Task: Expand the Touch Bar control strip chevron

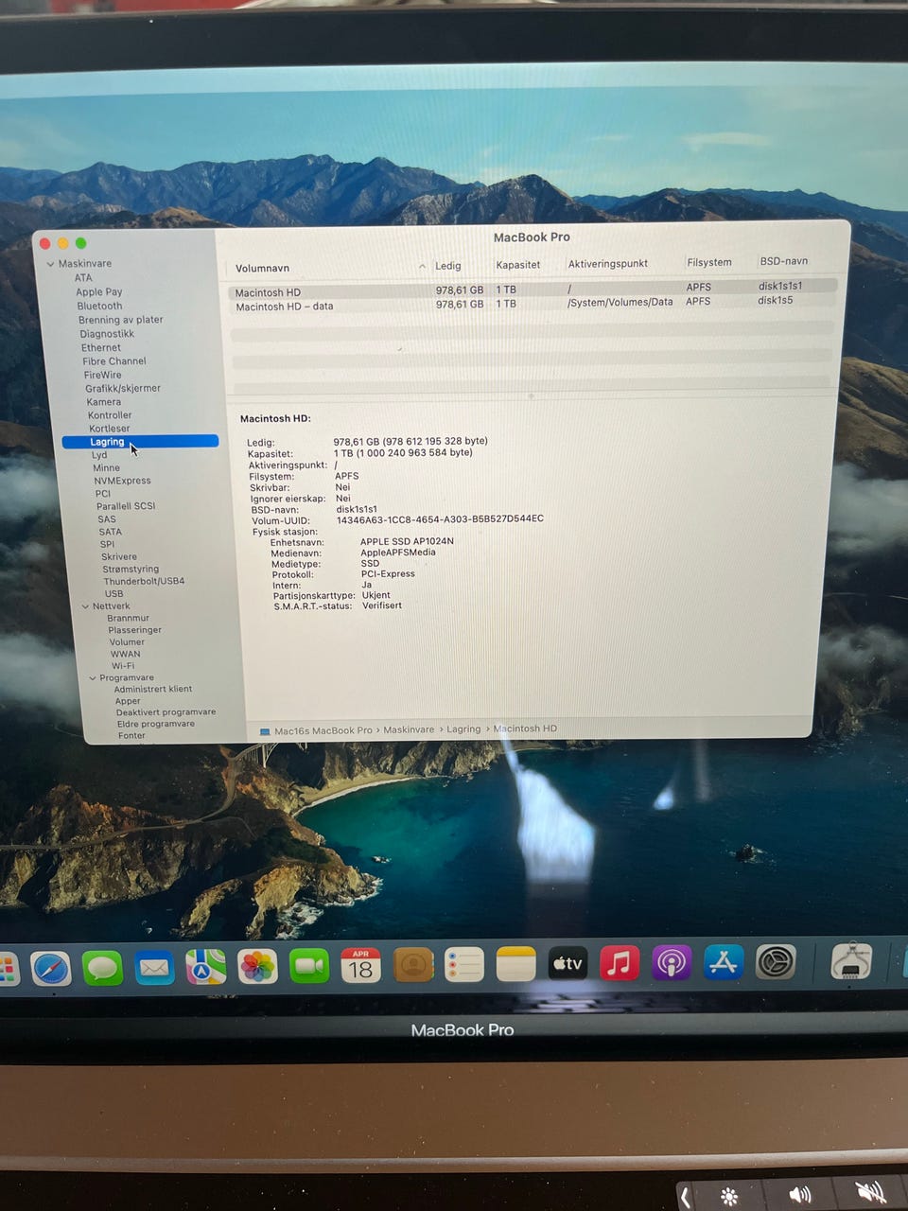Action: (x=686, y=1197)
